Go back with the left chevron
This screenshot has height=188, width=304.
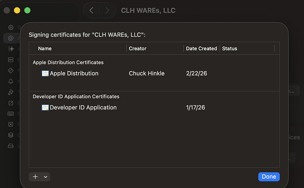[x=91, y=10]
